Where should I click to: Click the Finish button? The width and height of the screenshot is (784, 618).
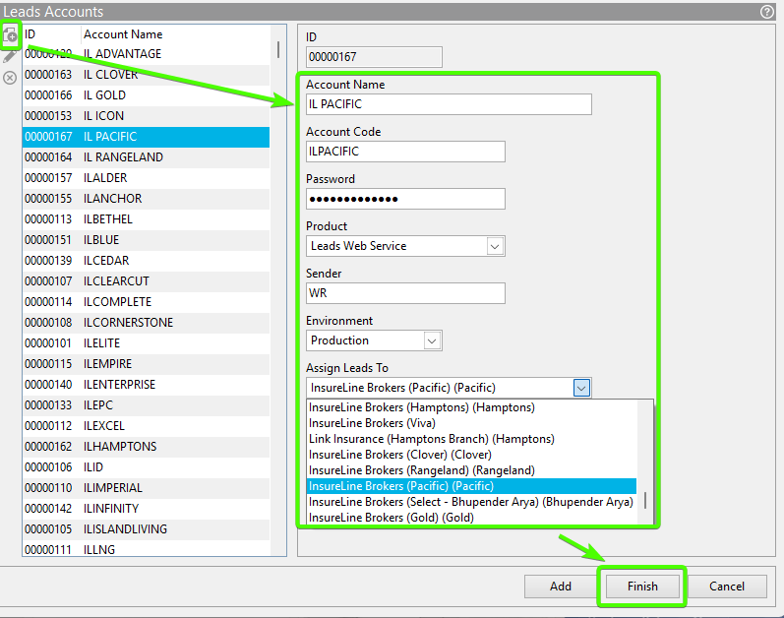pyautogui.click(x=642, y=587)
